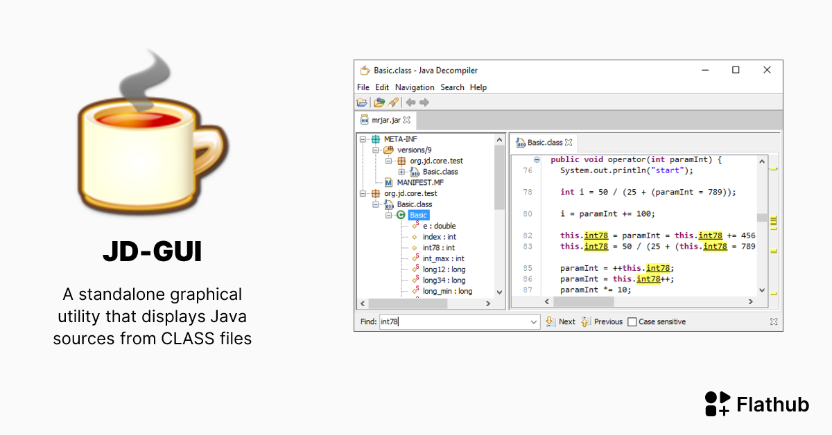Open the Search menu

[x=452, y=87]
